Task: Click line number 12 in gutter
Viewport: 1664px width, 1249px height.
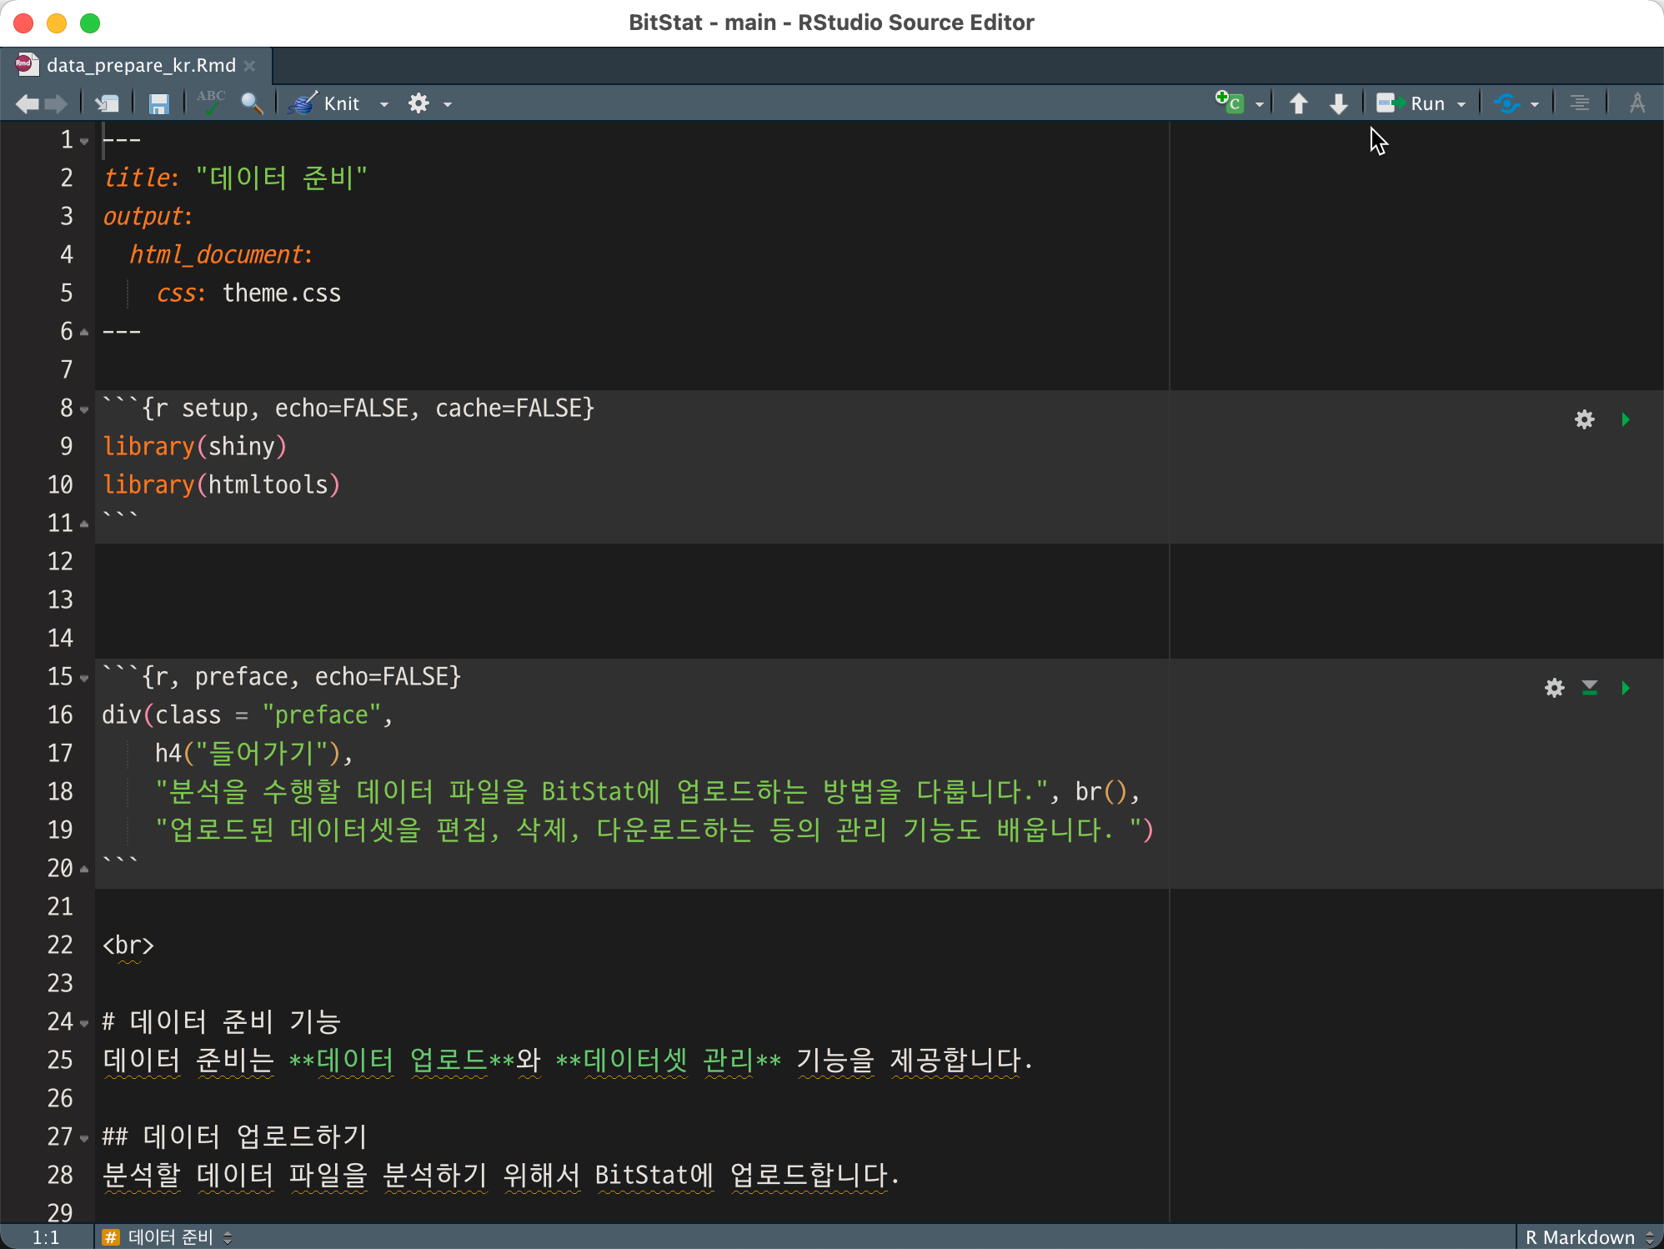Action: 60,562
